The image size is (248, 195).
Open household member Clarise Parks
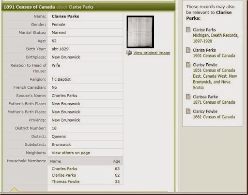pyautogui.click(x=64, y=175)
